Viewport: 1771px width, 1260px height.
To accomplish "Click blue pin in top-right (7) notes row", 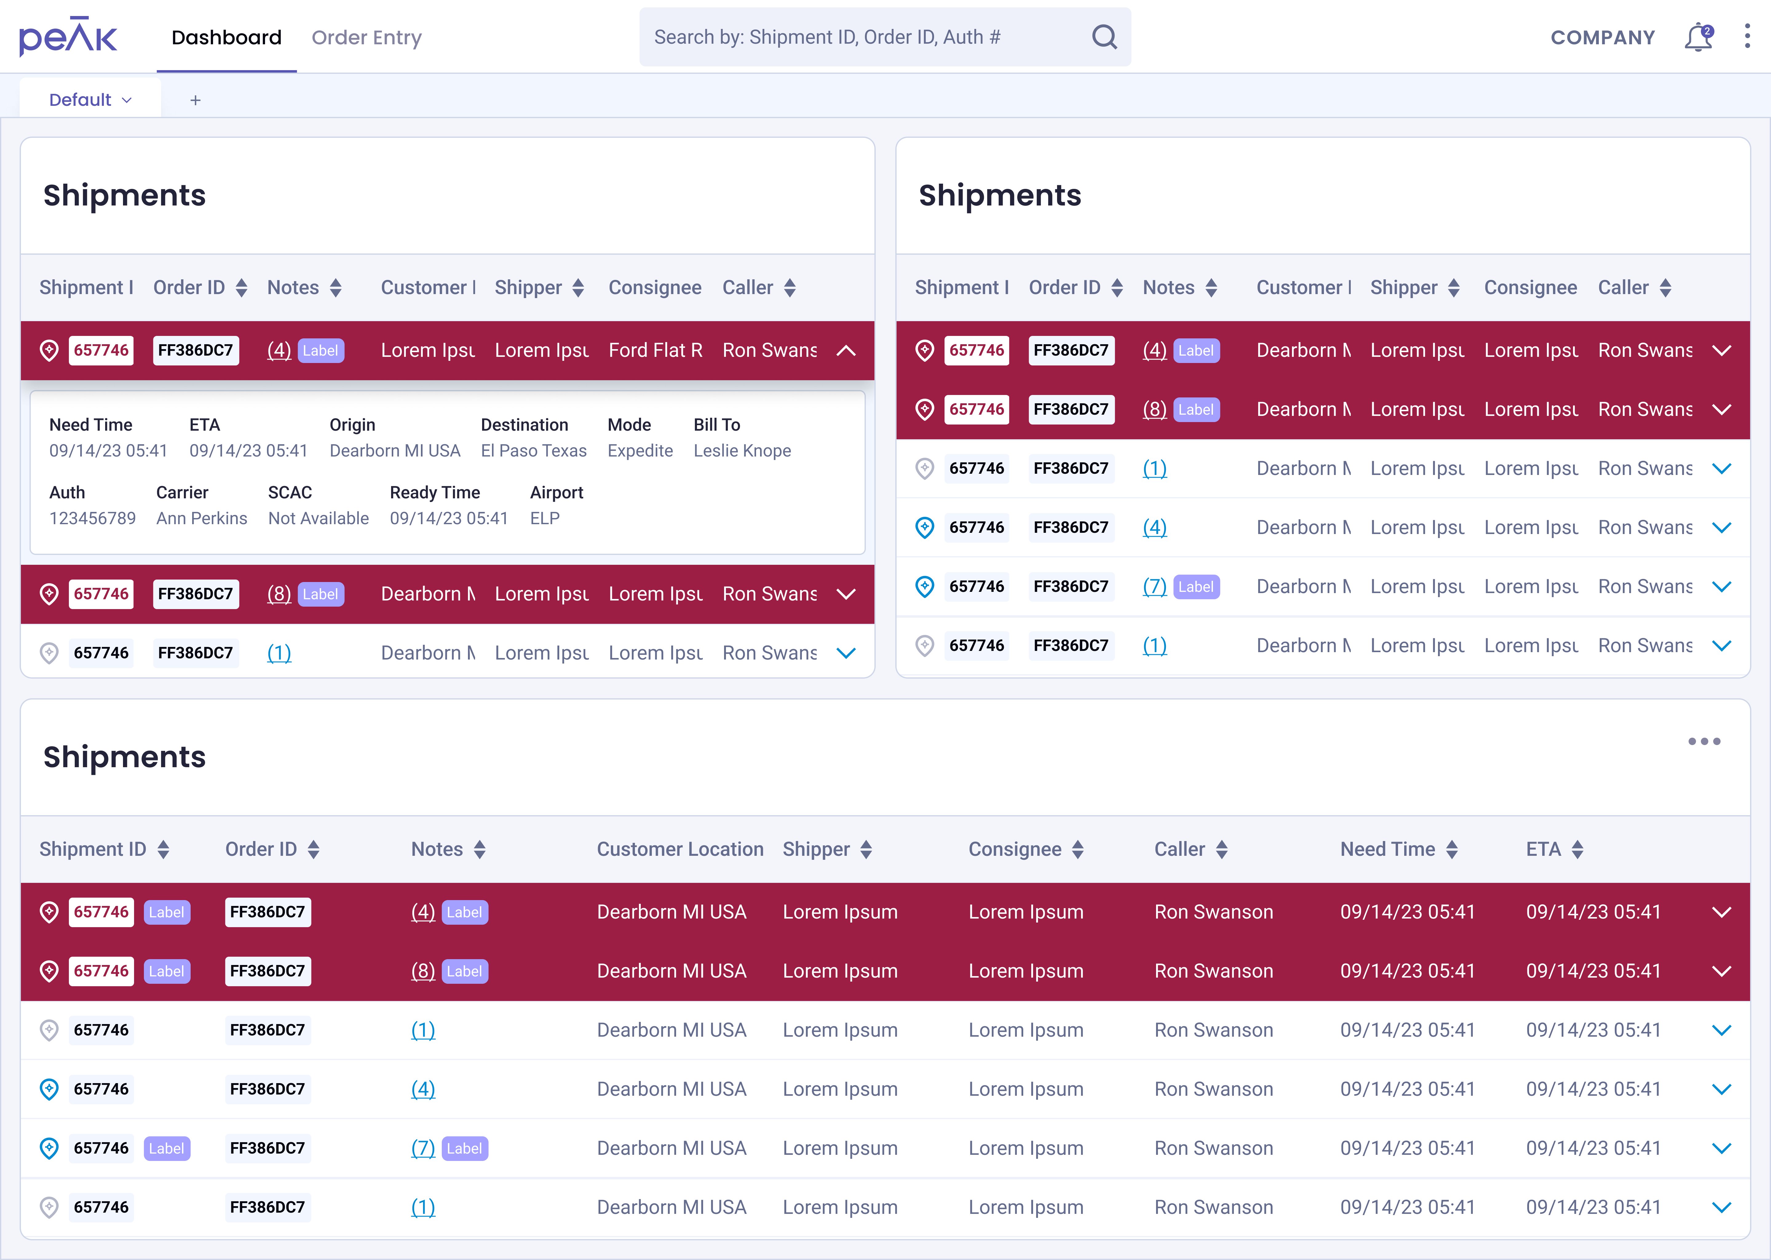I will [x=924, y=587].
